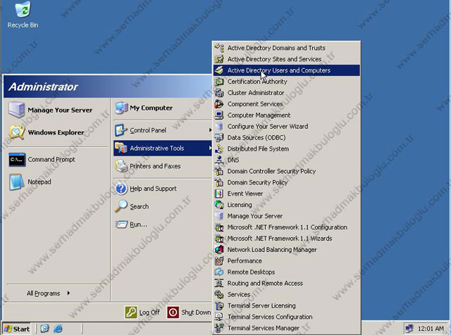Open Domain Controller Security Policy
Viewport: 451px width, 335px height.
(x=287, y=171)
